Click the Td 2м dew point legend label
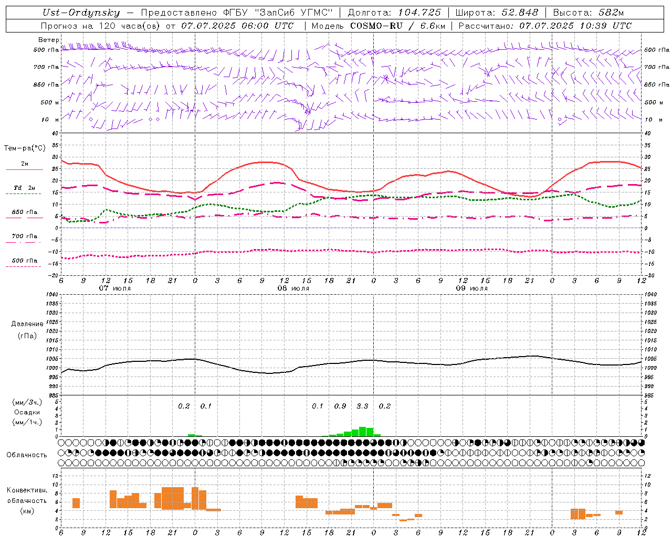 pos(25,187)
